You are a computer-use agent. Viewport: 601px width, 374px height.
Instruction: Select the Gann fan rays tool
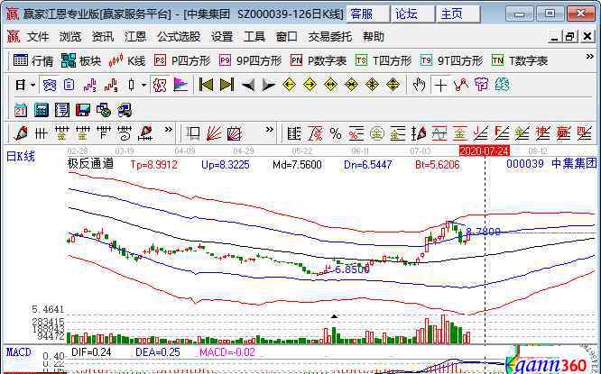[x=214, y=133]
